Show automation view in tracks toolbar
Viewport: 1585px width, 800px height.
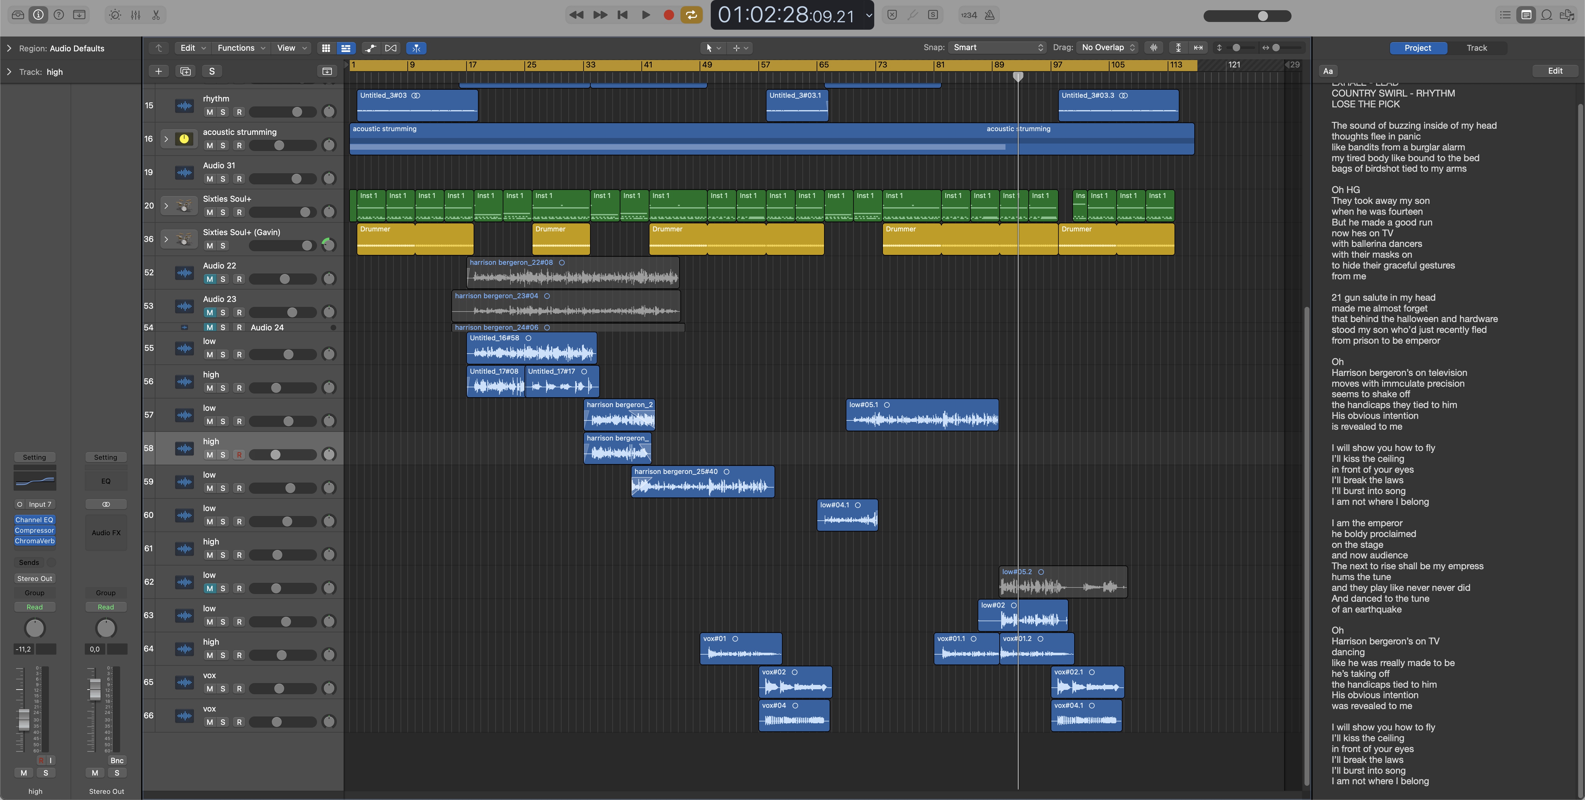[371, 48]
